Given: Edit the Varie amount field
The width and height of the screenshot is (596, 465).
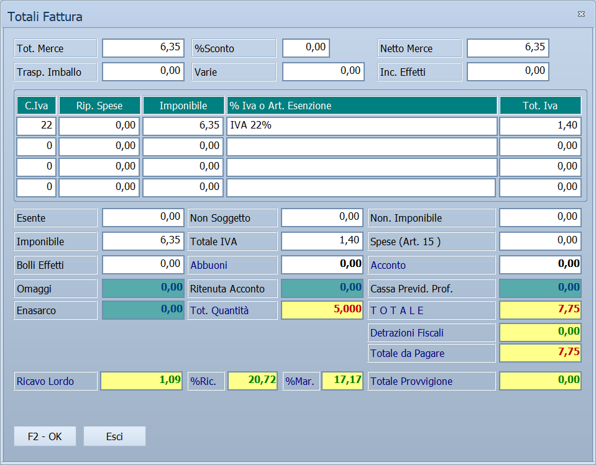Looking at the screenshot, I should 323,71.
